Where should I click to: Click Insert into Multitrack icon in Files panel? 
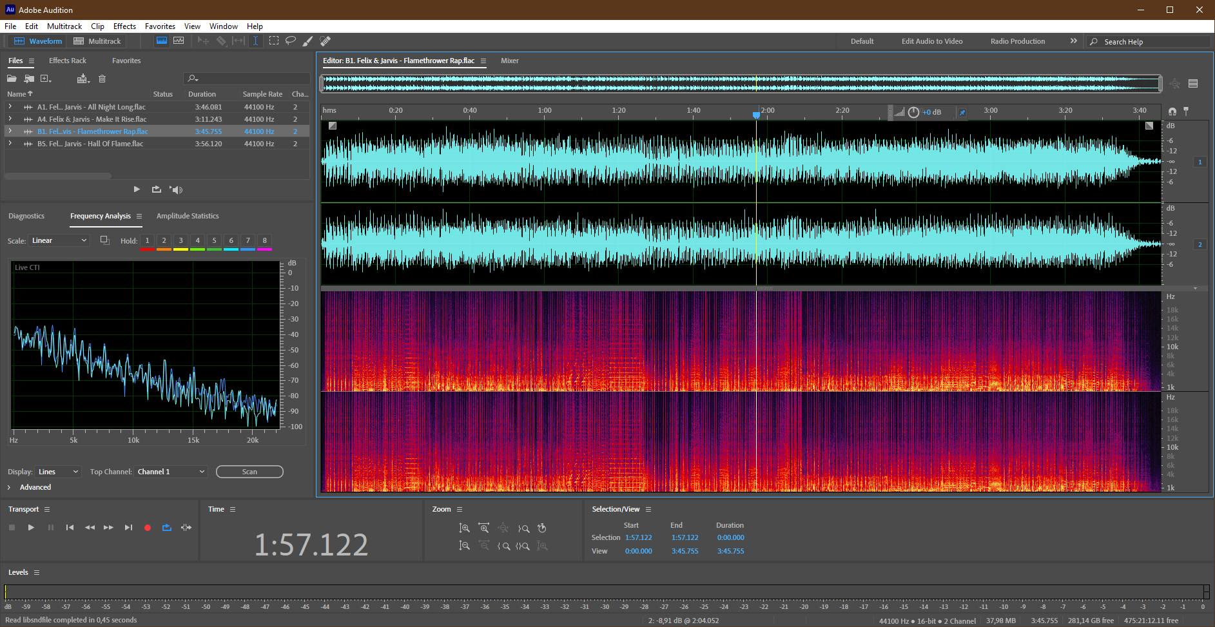pyautogui.click(x=83, y=79)
